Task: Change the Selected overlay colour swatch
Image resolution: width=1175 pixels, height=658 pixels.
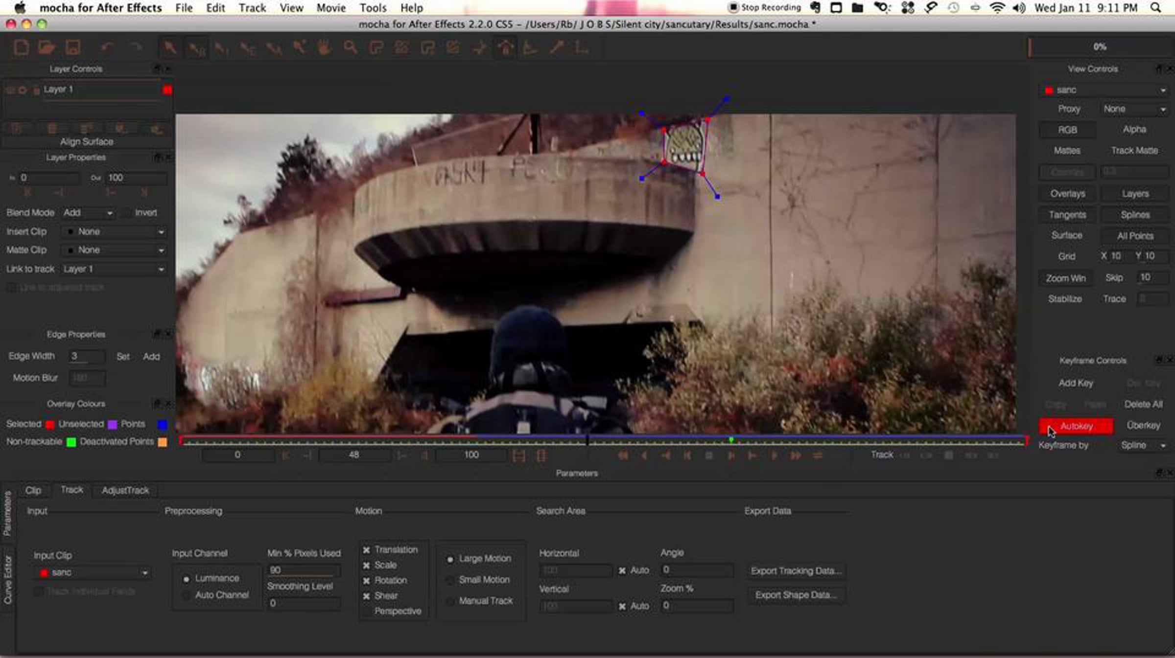Action: pos(49,425)
